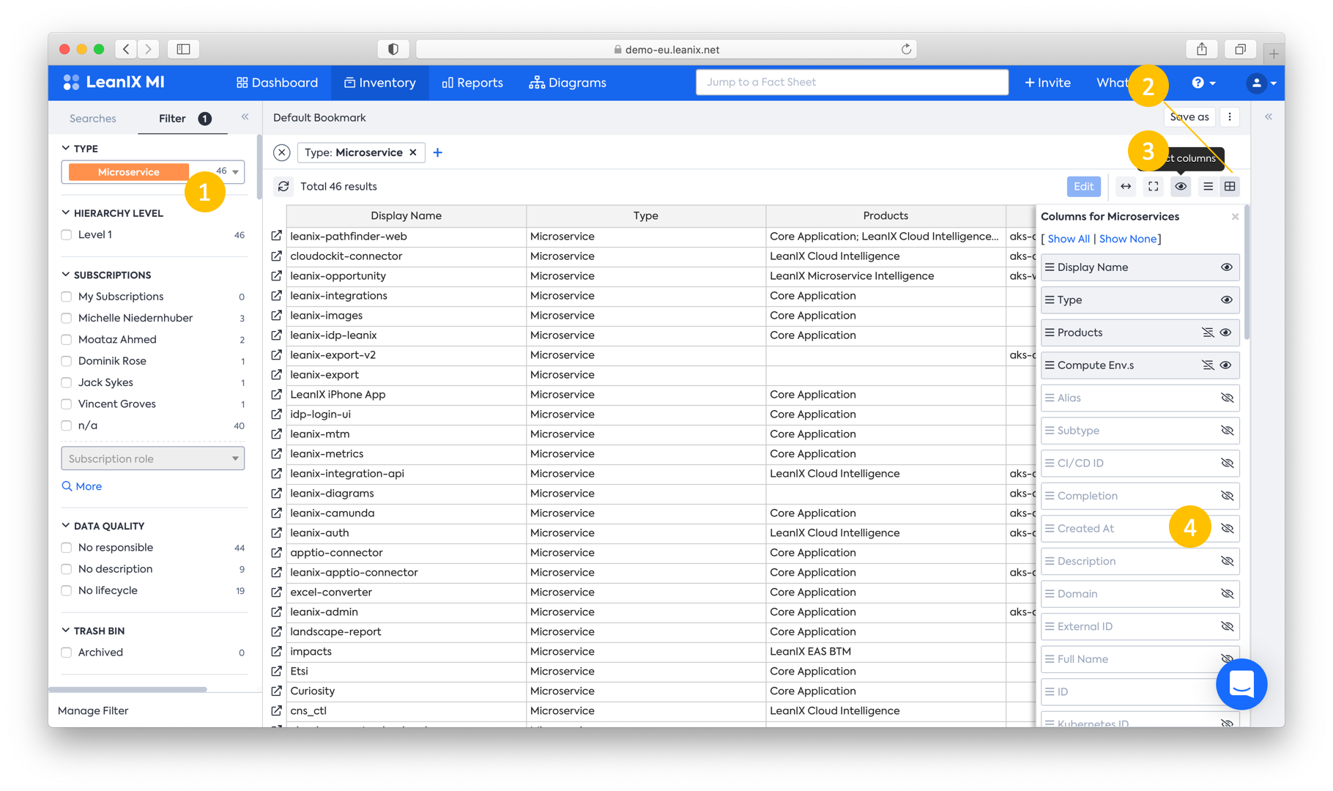
Task: Open cloudockit-connector fact sheet link icon
Action: (x=276, y=256)
